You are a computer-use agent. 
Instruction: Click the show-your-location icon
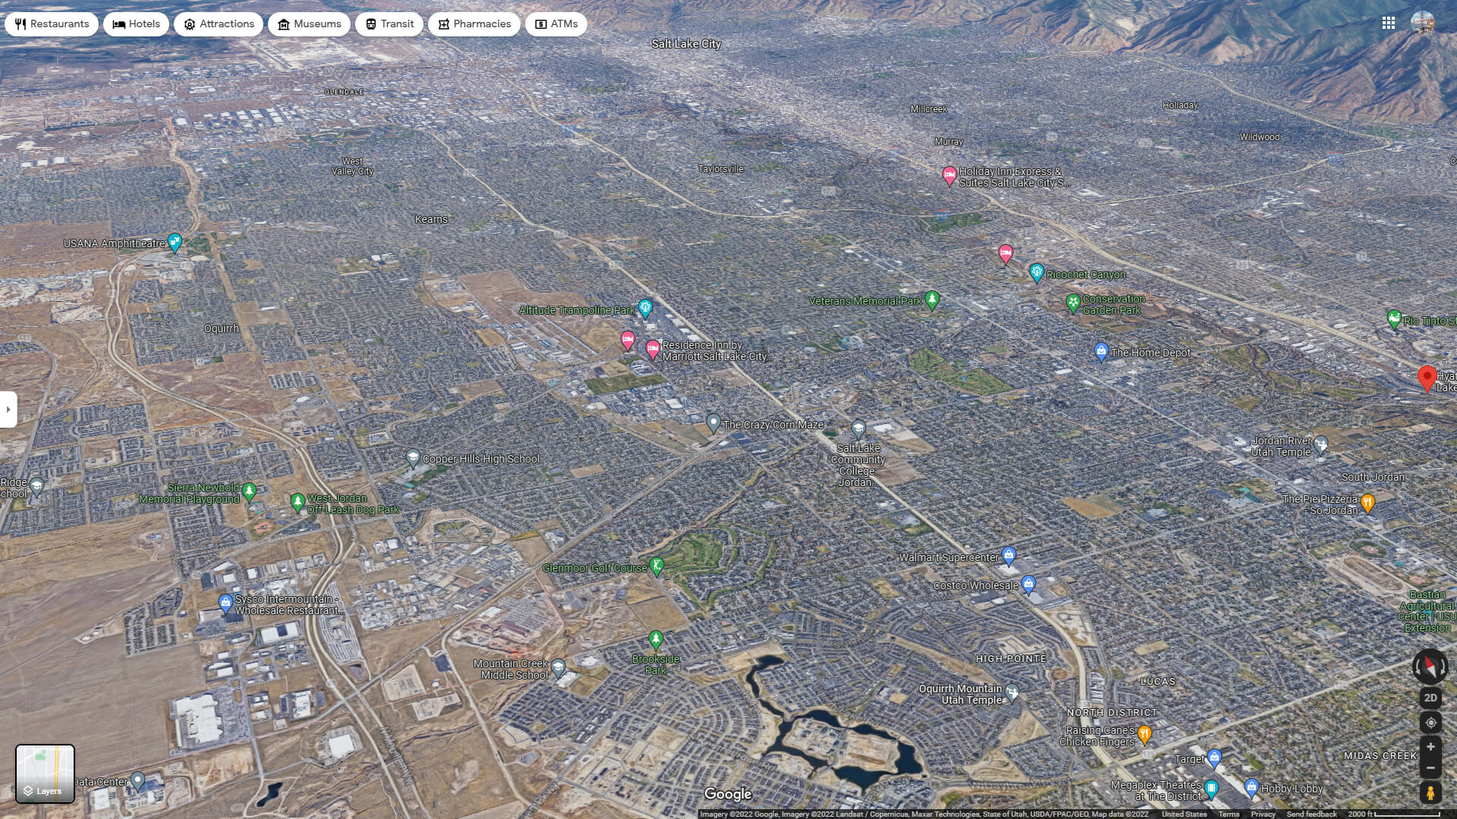[1430, 722]
